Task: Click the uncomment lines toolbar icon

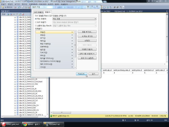Action: pos(111,7)
